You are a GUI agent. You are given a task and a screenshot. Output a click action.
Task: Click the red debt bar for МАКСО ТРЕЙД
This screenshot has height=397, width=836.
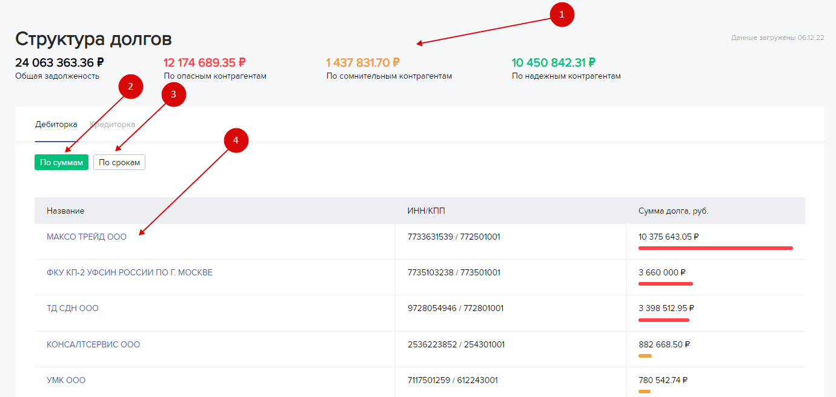tap(715, 248)
